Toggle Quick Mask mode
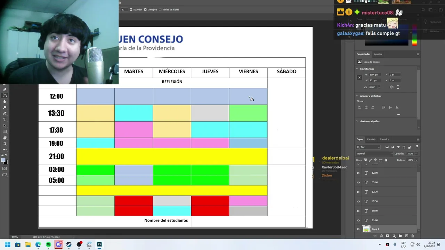Image resolution: width=445 pixels, height=250 pixels. [x=5, y=168]
